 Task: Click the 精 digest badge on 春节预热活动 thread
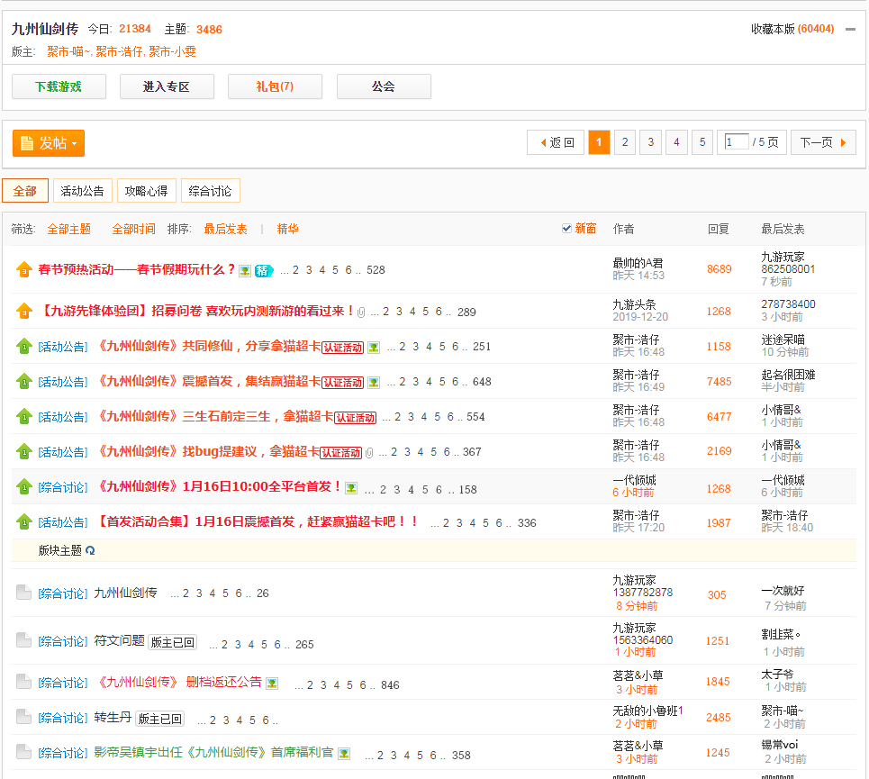(x=263, y=271)
